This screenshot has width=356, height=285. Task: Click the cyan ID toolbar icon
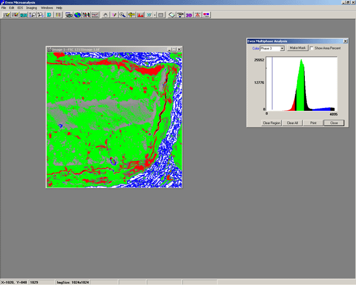50,14
